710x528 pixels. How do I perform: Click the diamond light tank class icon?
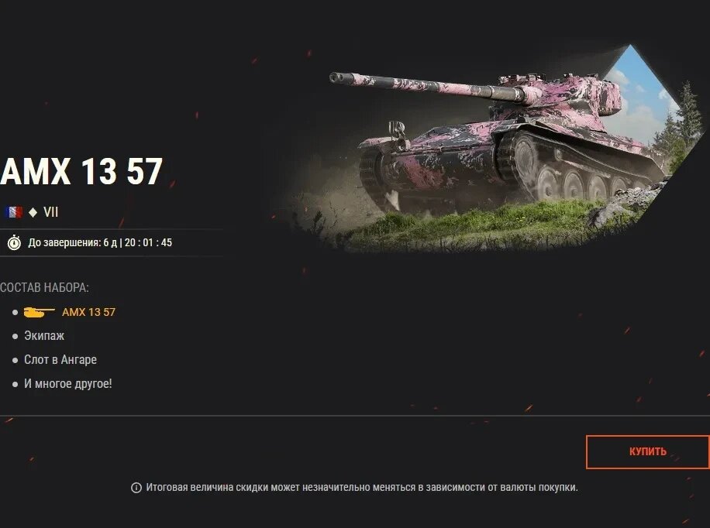[x=33, y=212]
